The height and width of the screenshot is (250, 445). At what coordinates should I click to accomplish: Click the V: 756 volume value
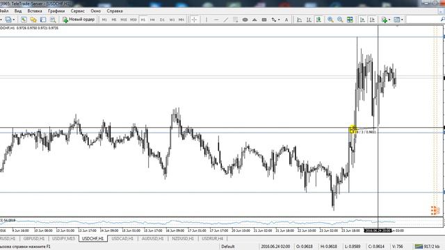(398, 247)
